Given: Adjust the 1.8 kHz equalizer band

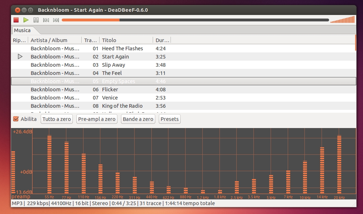Looking at the screenshot, I should (x=220, y=192).
